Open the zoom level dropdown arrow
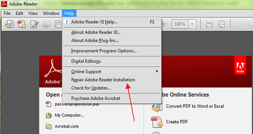 (x=192, y=24)
